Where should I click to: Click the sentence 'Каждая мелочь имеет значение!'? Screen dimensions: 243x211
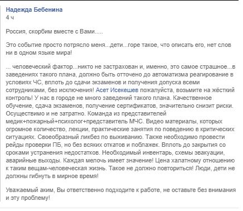(109, 160)
